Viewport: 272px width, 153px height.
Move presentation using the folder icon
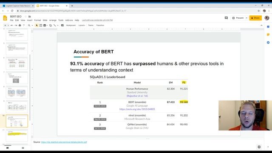(x=30, y=17)
